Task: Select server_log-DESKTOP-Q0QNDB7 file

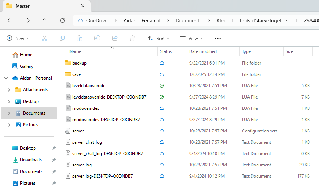Action: 102,176
